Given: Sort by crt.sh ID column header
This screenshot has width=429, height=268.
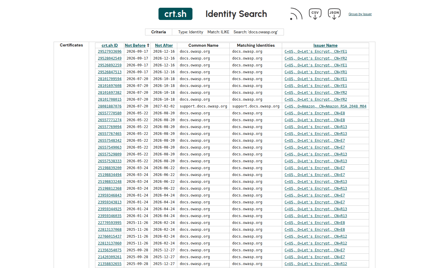Looking at the screenshot, I should click(110, 45).
